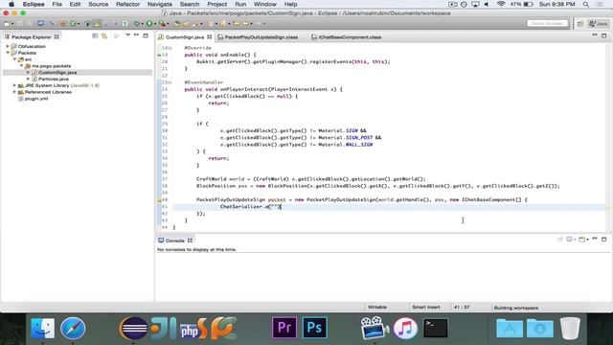Collapse the me.pogo.packets package
613x345 pixels.
point(21,66)
